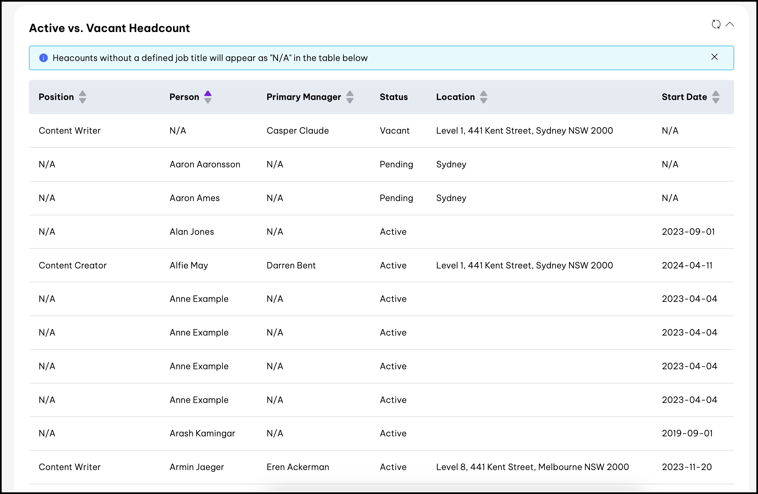Dismiss the N/A job title info banner
The image size is (758, 494).
[714, 57]
